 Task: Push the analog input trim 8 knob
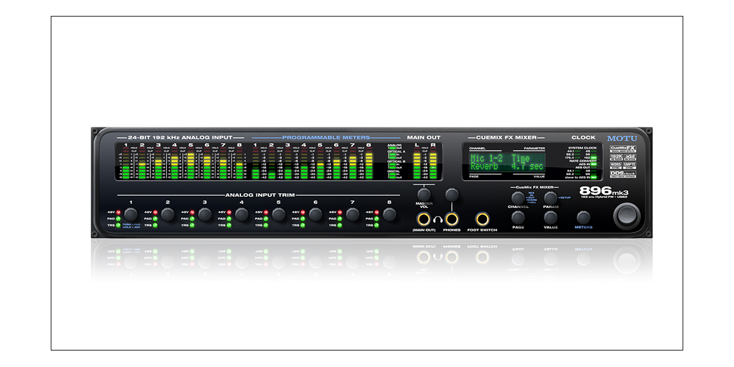click(389, 214)
